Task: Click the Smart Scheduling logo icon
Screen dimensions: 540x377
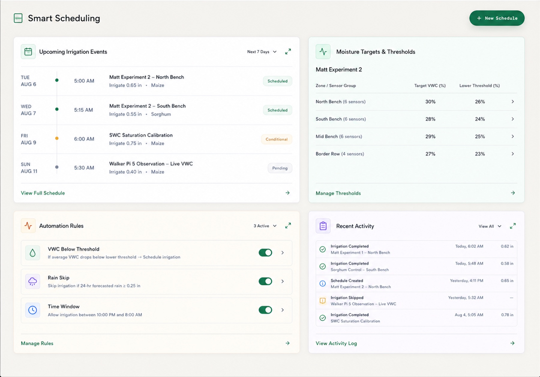Action: coord(18,18)
